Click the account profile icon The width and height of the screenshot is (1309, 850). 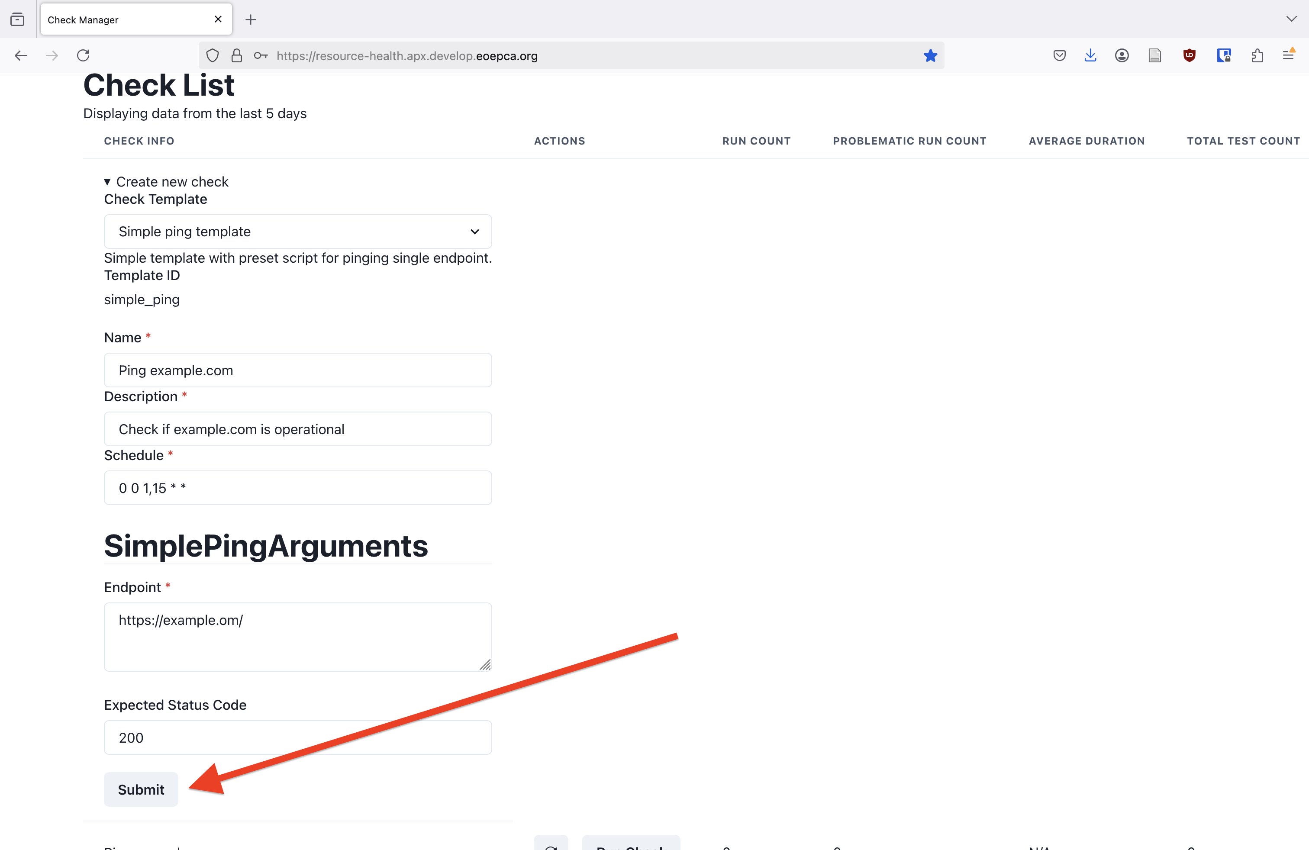[x=1122, y=55]
